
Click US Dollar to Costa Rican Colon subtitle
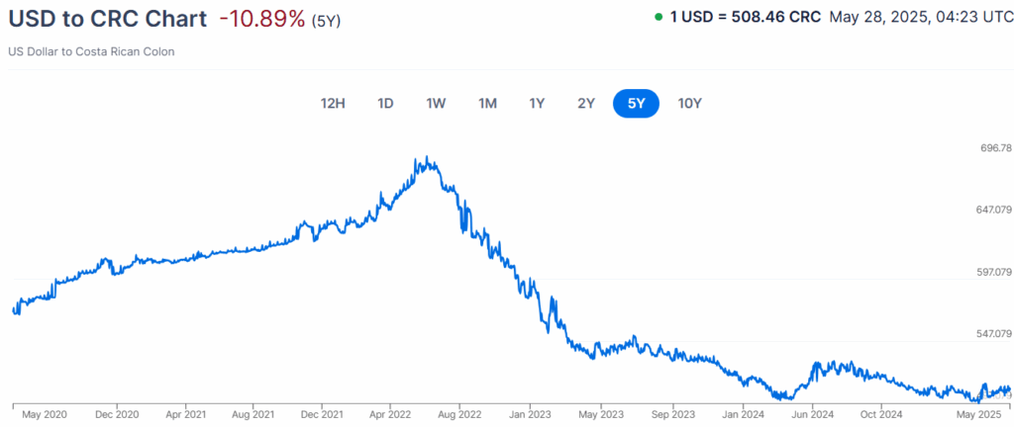(91, 51)
